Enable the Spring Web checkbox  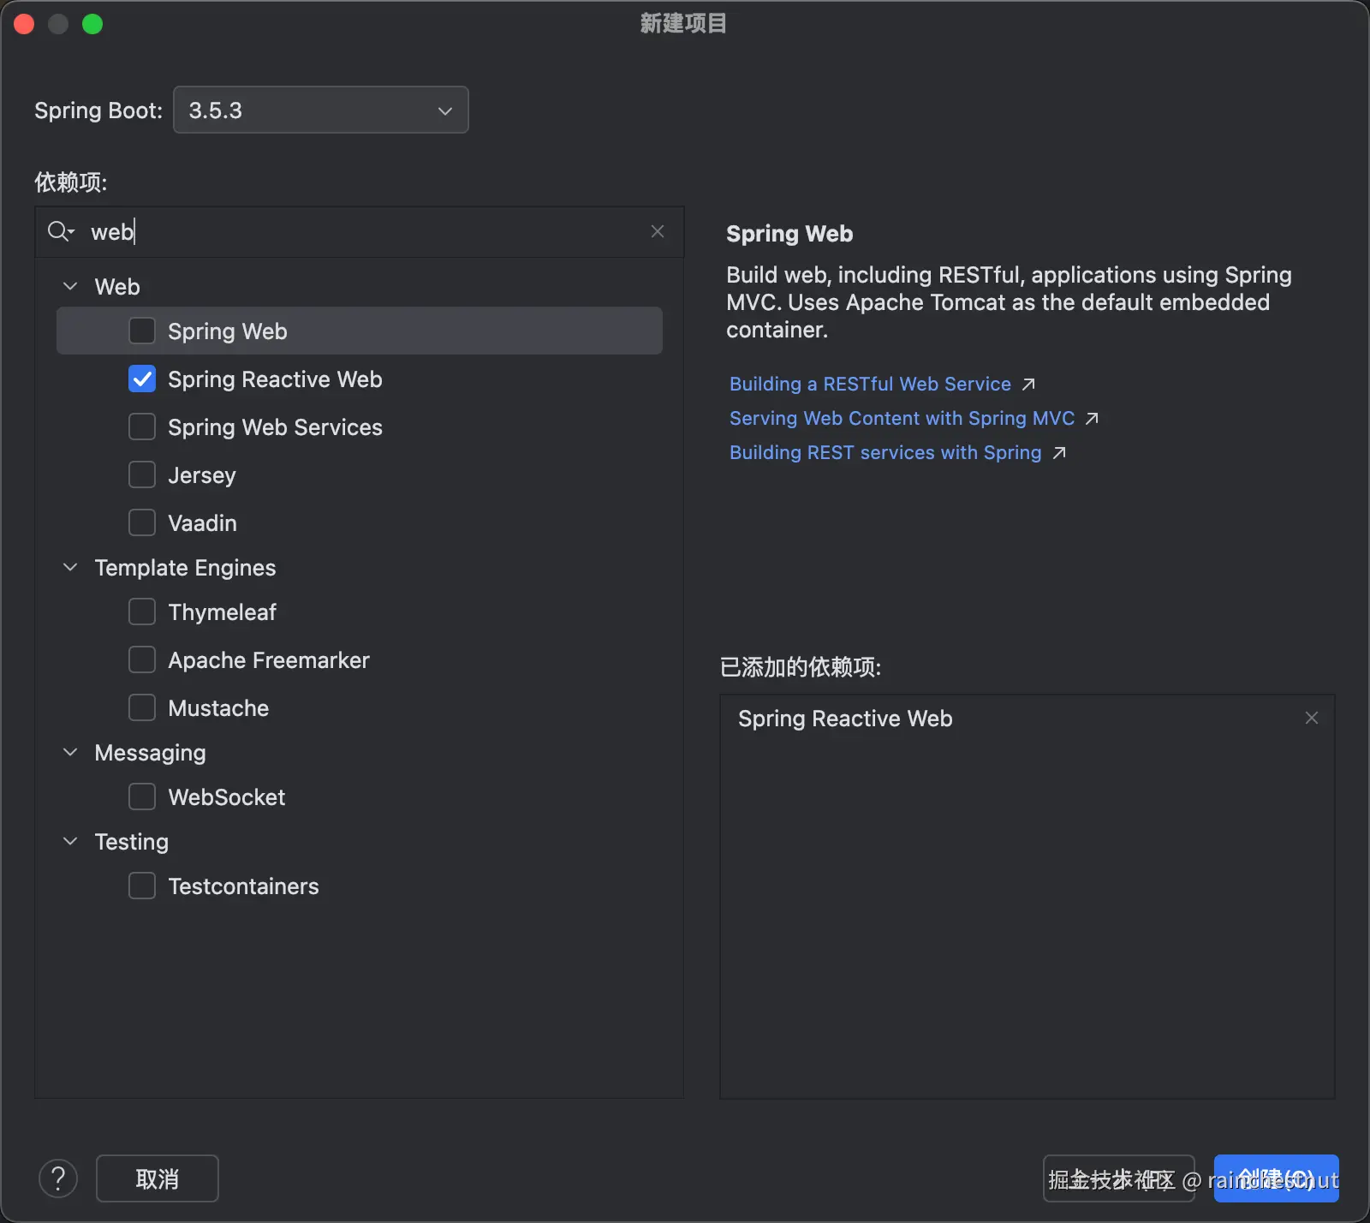[142, 331]
